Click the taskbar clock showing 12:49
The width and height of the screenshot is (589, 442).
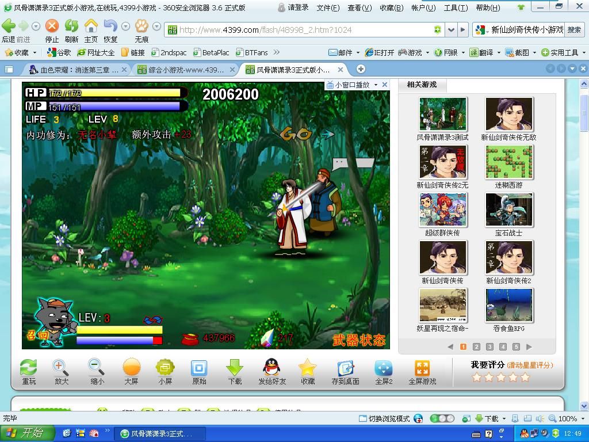(573, 433)
